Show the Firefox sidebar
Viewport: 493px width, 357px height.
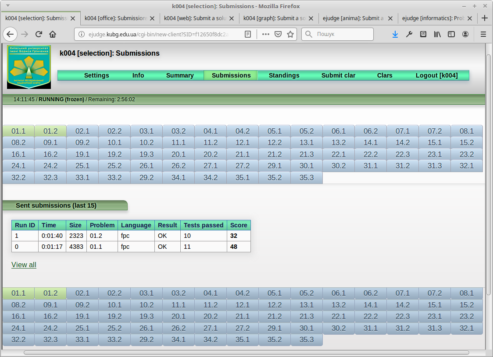click(x=451, y=34)
